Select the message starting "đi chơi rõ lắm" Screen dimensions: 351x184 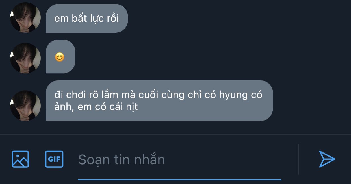tap(159, 101)
